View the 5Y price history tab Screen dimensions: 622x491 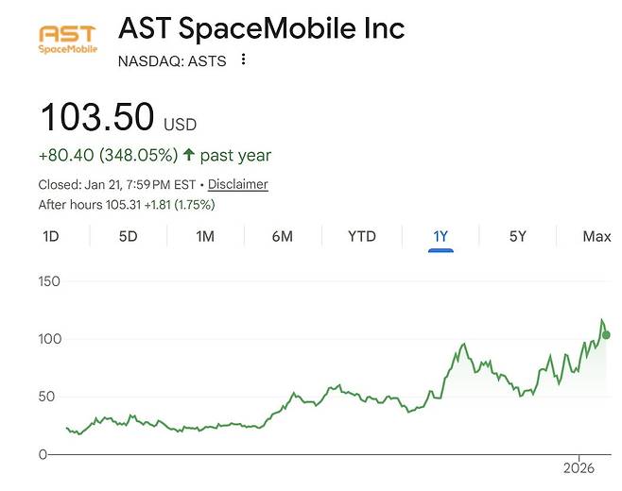[517, 236]
